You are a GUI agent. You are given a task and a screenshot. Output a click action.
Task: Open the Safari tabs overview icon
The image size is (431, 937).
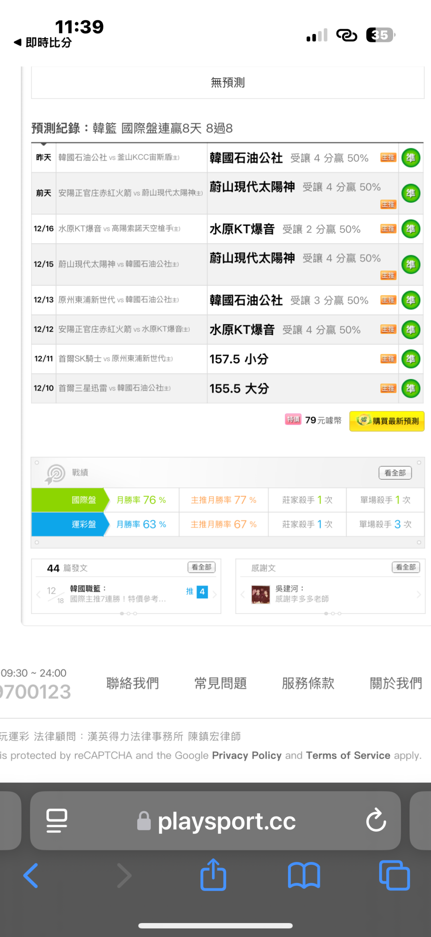394,876
